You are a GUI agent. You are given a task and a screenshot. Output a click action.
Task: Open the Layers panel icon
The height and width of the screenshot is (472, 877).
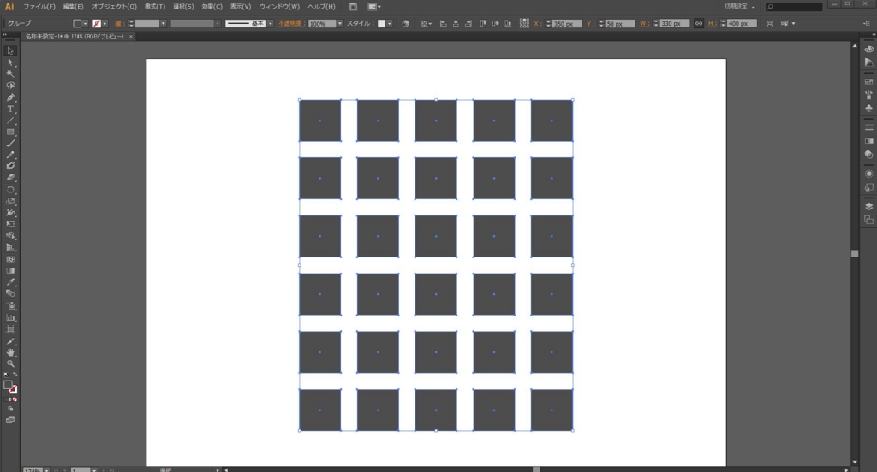pyautogui.click(x=868, y=206)
